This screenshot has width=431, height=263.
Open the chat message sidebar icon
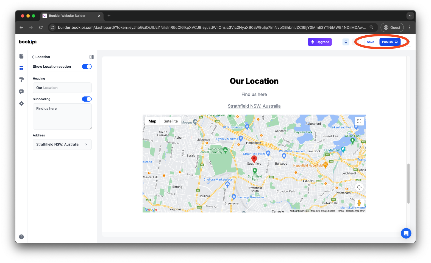[21, 92]
